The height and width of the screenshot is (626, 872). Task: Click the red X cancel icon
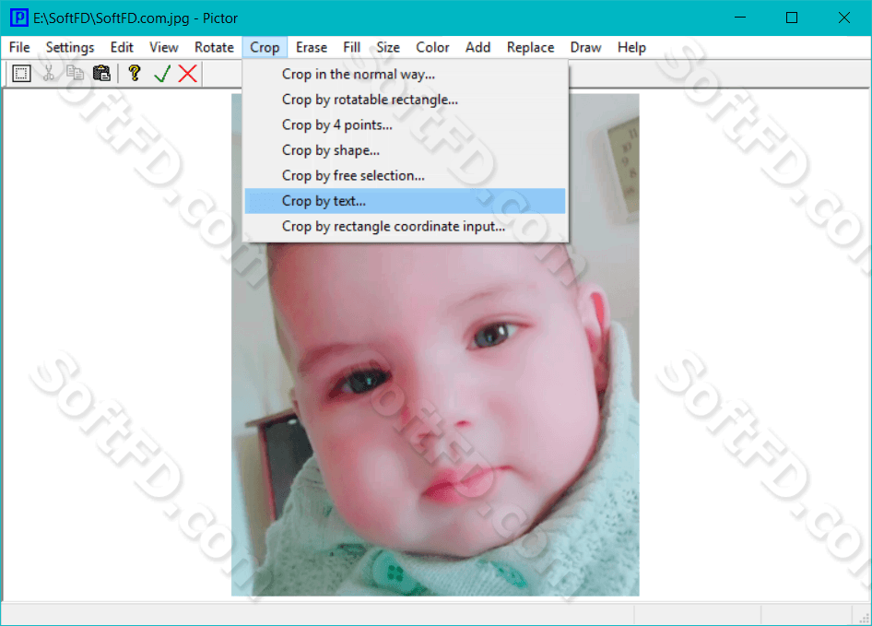click(188, 74)
